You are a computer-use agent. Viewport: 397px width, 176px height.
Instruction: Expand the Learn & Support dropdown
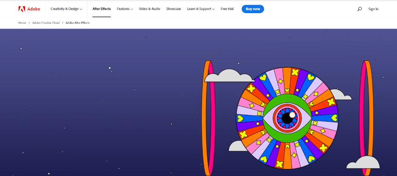click(201, 9)
